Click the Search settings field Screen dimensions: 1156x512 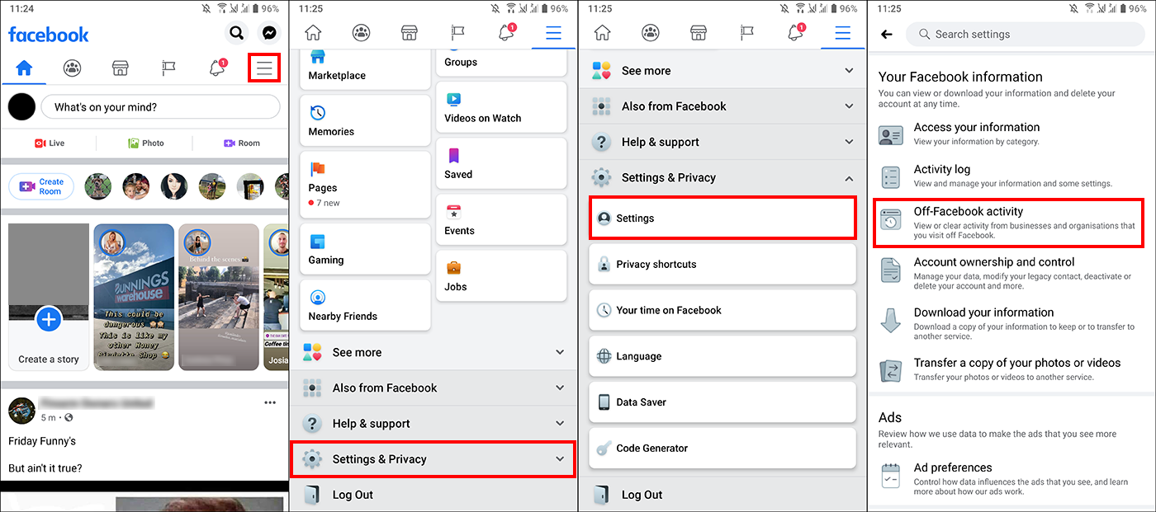point(1025,35)
